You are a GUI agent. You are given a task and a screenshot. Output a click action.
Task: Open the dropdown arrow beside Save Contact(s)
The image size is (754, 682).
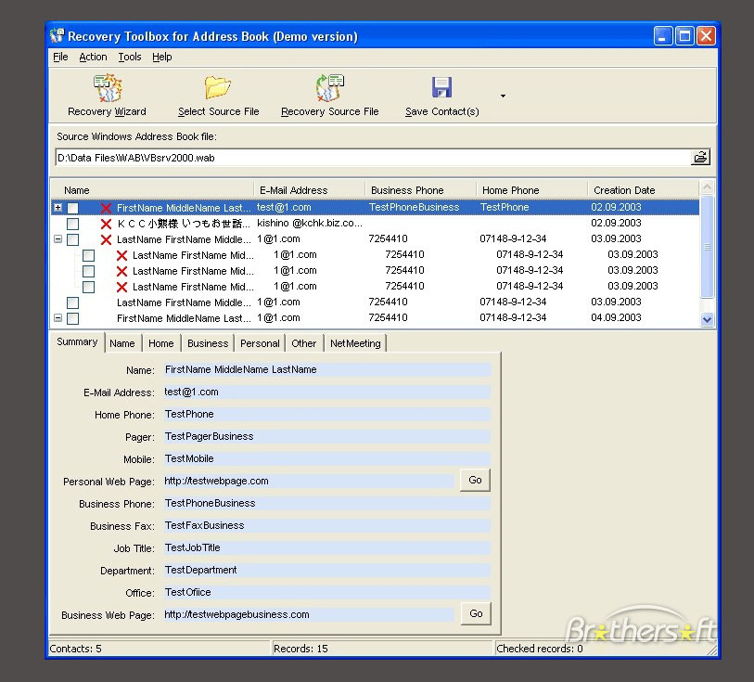[x=503, y=96]
